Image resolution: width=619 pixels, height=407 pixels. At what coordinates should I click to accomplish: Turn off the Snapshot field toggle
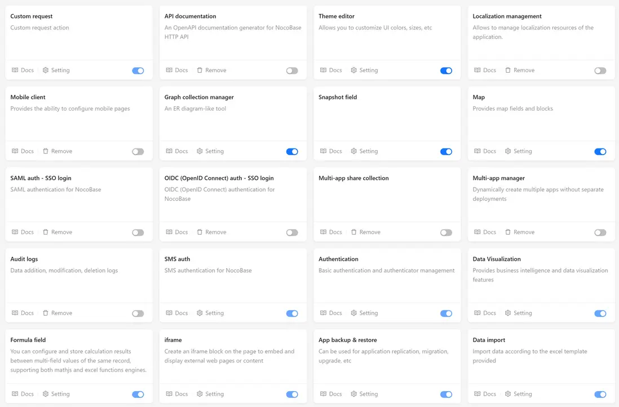click(446, 151)
